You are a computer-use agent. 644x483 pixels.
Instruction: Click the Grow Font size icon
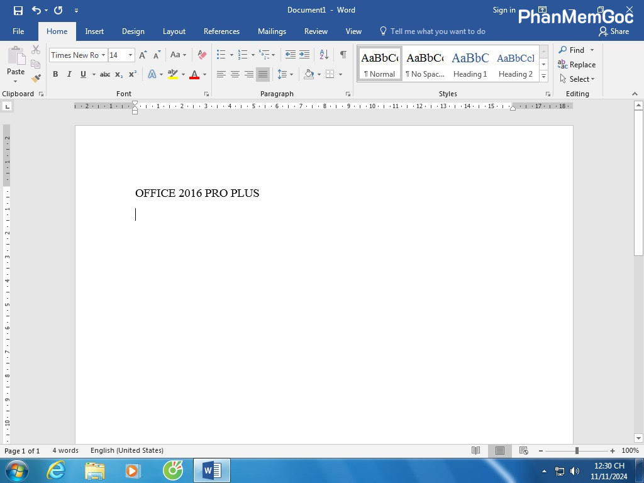point(143,55)
